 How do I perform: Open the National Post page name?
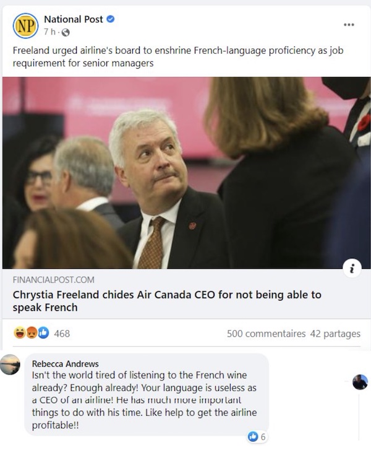74,19
